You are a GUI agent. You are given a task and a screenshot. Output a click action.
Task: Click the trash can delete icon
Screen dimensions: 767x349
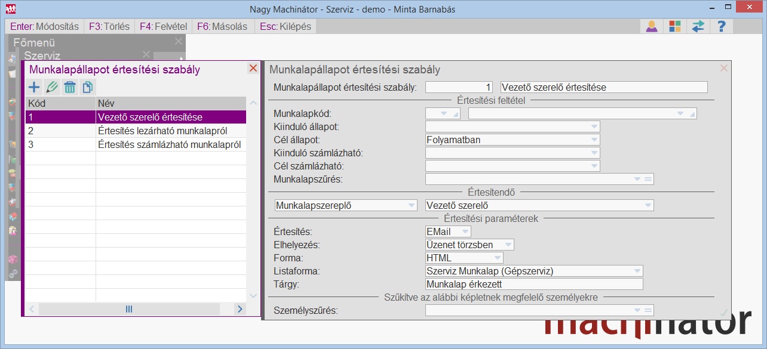point(70,87)
